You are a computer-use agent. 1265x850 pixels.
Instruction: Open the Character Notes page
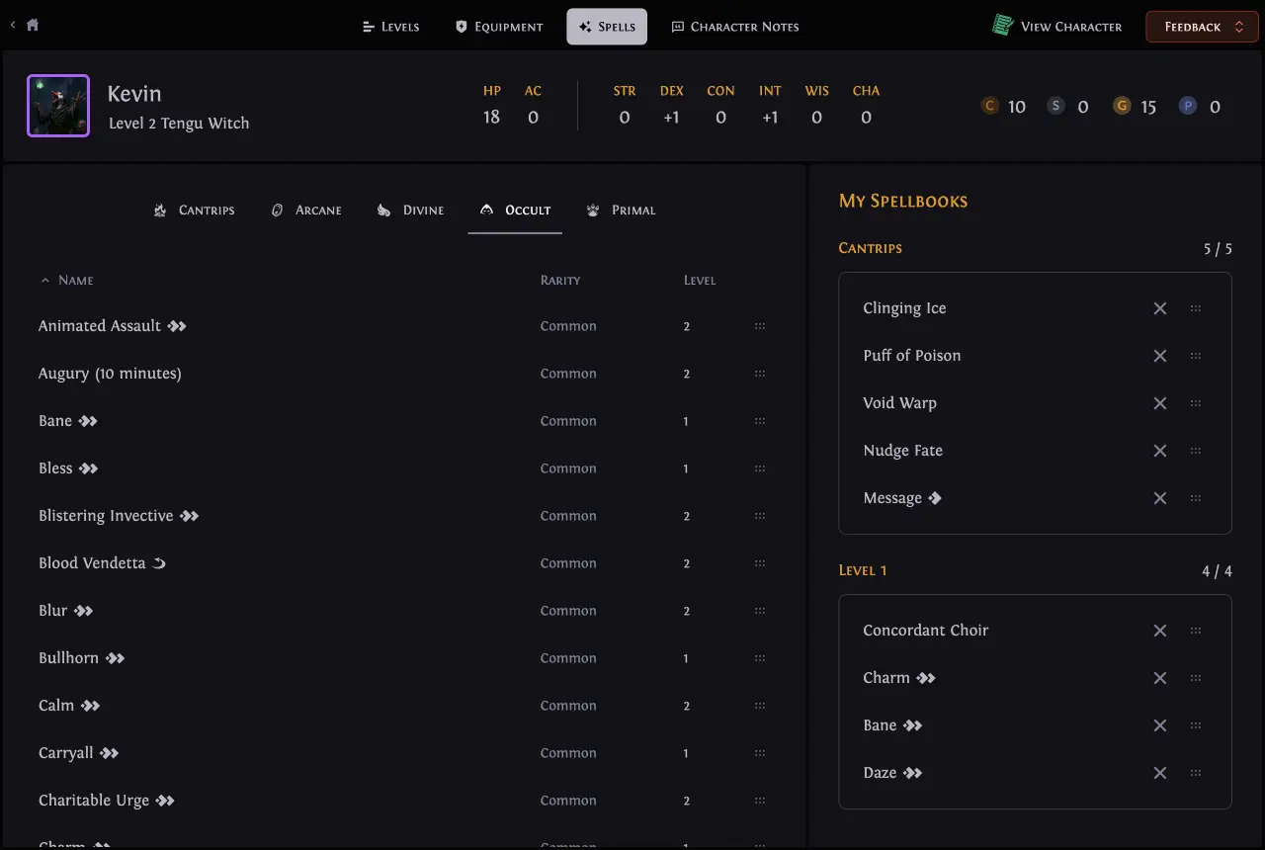tap(734, 27)
